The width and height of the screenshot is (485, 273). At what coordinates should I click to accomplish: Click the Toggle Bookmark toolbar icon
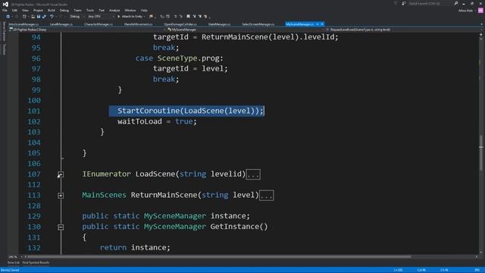coord(188,17)
